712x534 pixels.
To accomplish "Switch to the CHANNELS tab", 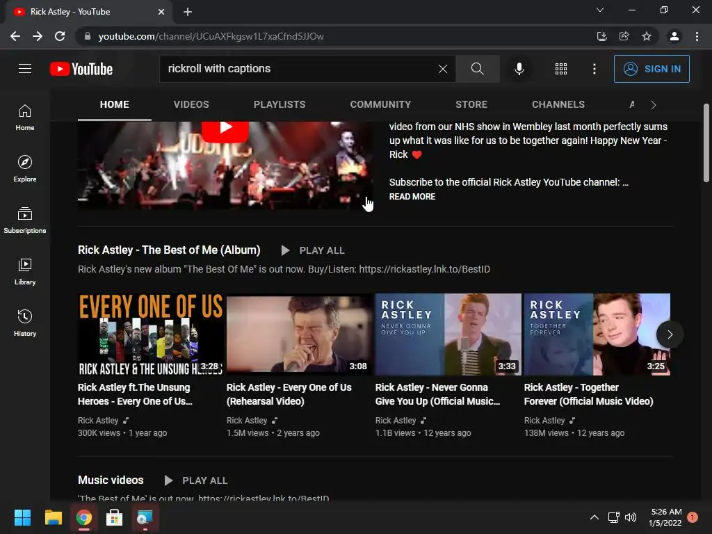I will (x=558, y=104).
